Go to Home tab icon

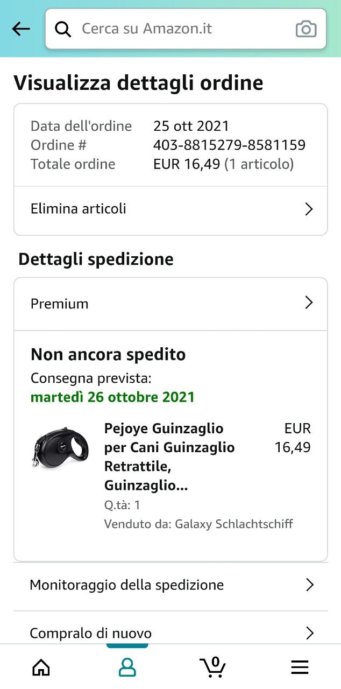(x=41, y=667)
